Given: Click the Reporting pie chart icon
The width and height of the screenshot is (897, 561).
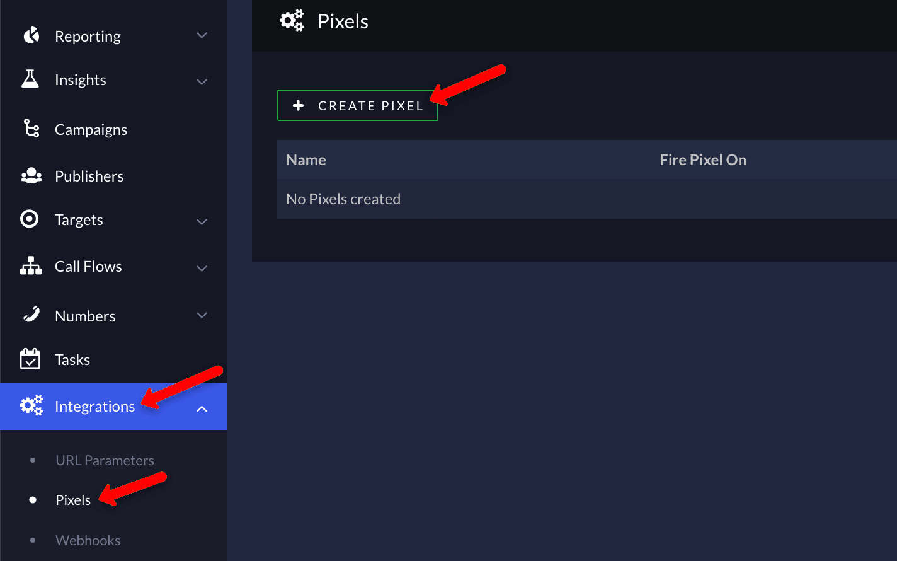Looking at the screenshot, I should [x=31, y=35].
